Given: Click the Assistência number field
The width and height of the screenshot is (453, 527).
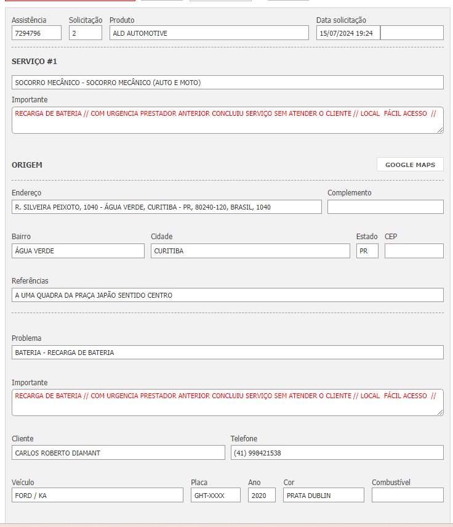Looking at the screenshot, I should (x=36, y=33).
